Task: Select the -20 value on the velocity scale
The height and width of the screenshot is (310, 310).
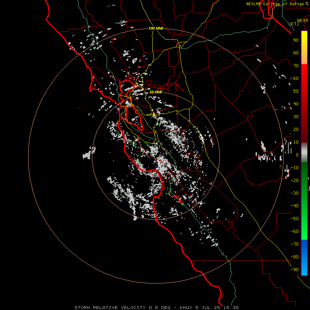Action: (x=294, y=180)
